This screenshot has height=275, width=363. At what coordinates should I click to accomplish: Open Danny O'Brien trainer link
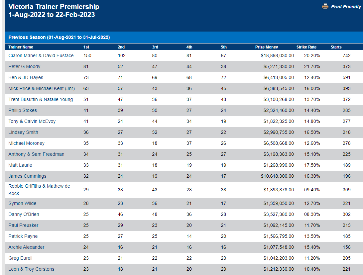[x=24, y=214]
